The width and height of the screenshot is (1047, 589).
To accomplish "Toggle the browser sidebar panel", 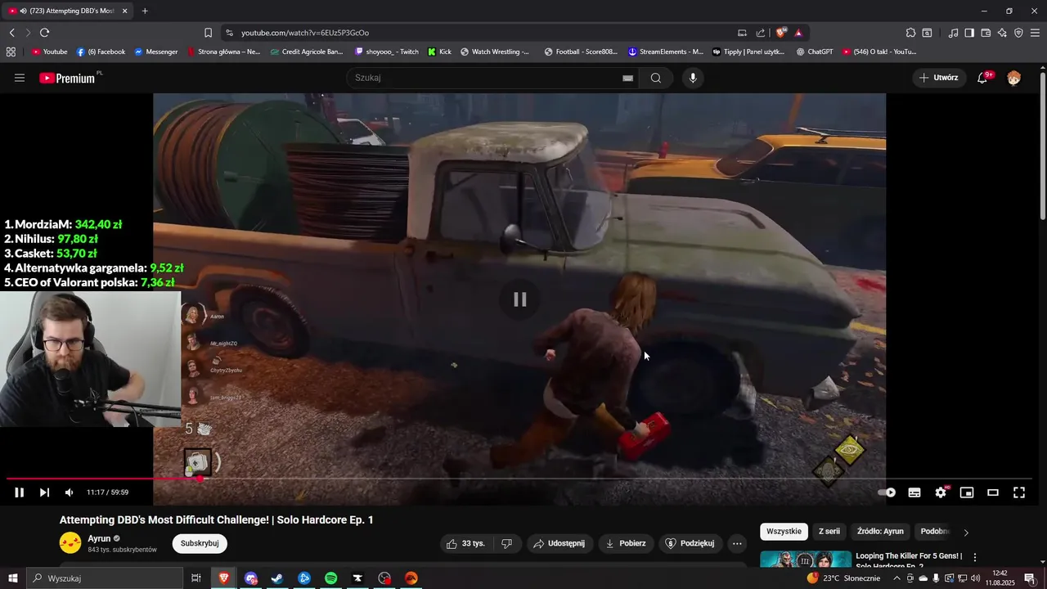I will (x=969, y=33).
